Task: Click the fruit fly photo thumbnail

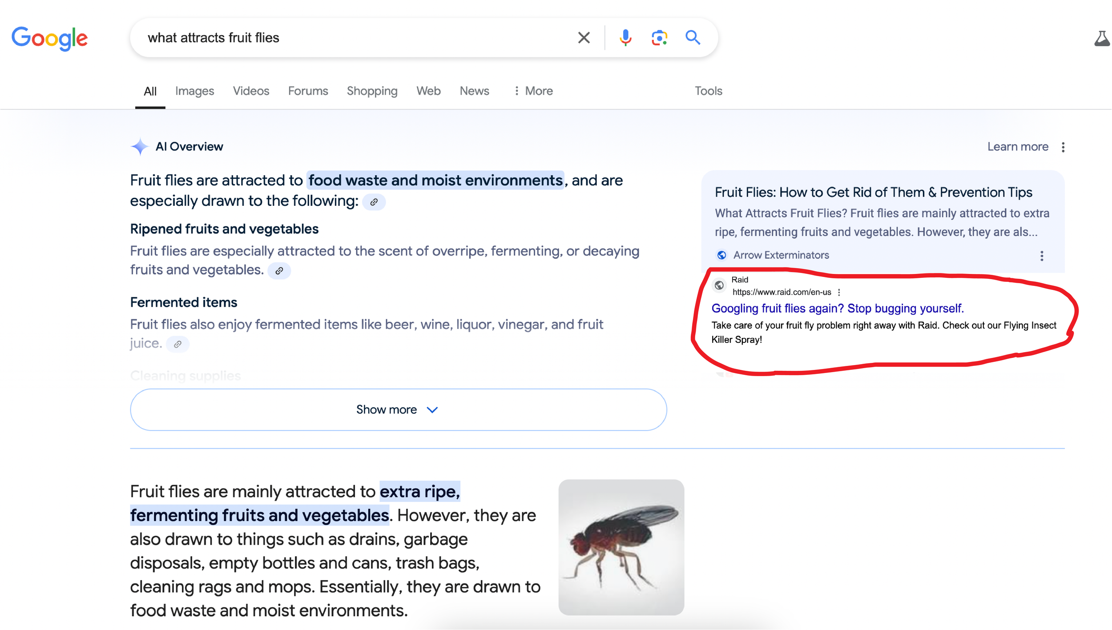Action: point(621,547)
